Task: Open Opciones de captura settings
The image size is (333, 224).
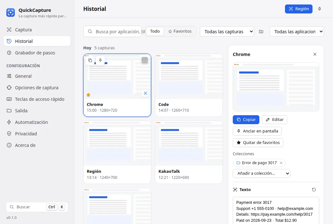Action: (37, 87)
